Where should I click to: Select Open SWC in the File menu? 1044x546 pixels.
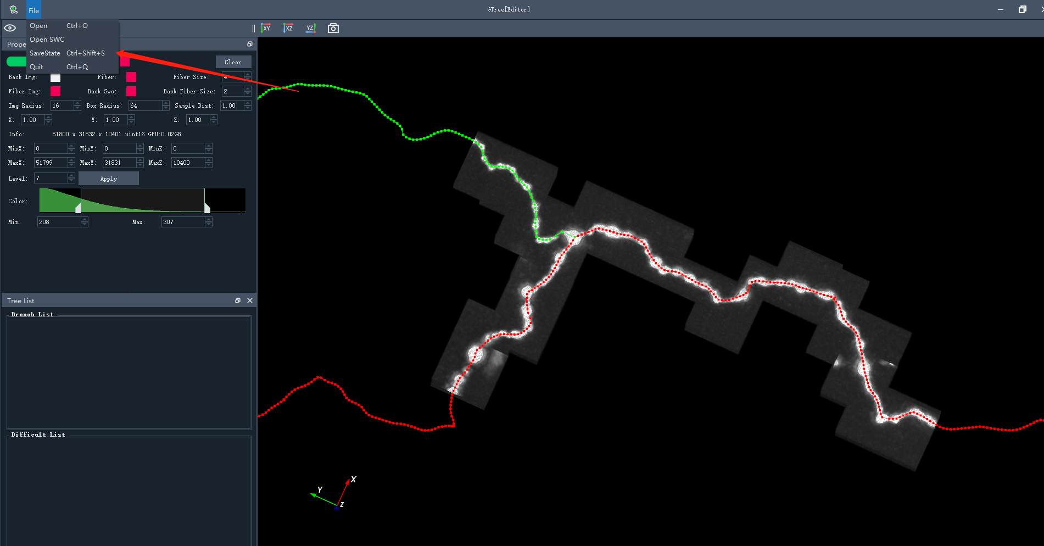coord(47,40)
